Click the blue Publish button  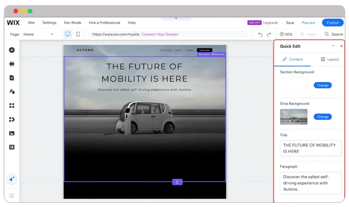(333, 23)
